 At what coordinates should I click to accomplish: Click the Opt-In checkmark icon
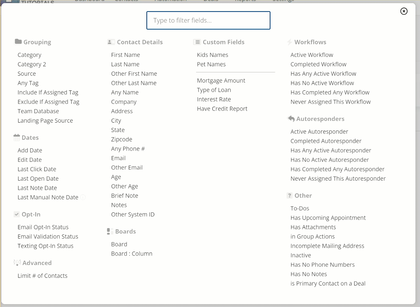17,214
